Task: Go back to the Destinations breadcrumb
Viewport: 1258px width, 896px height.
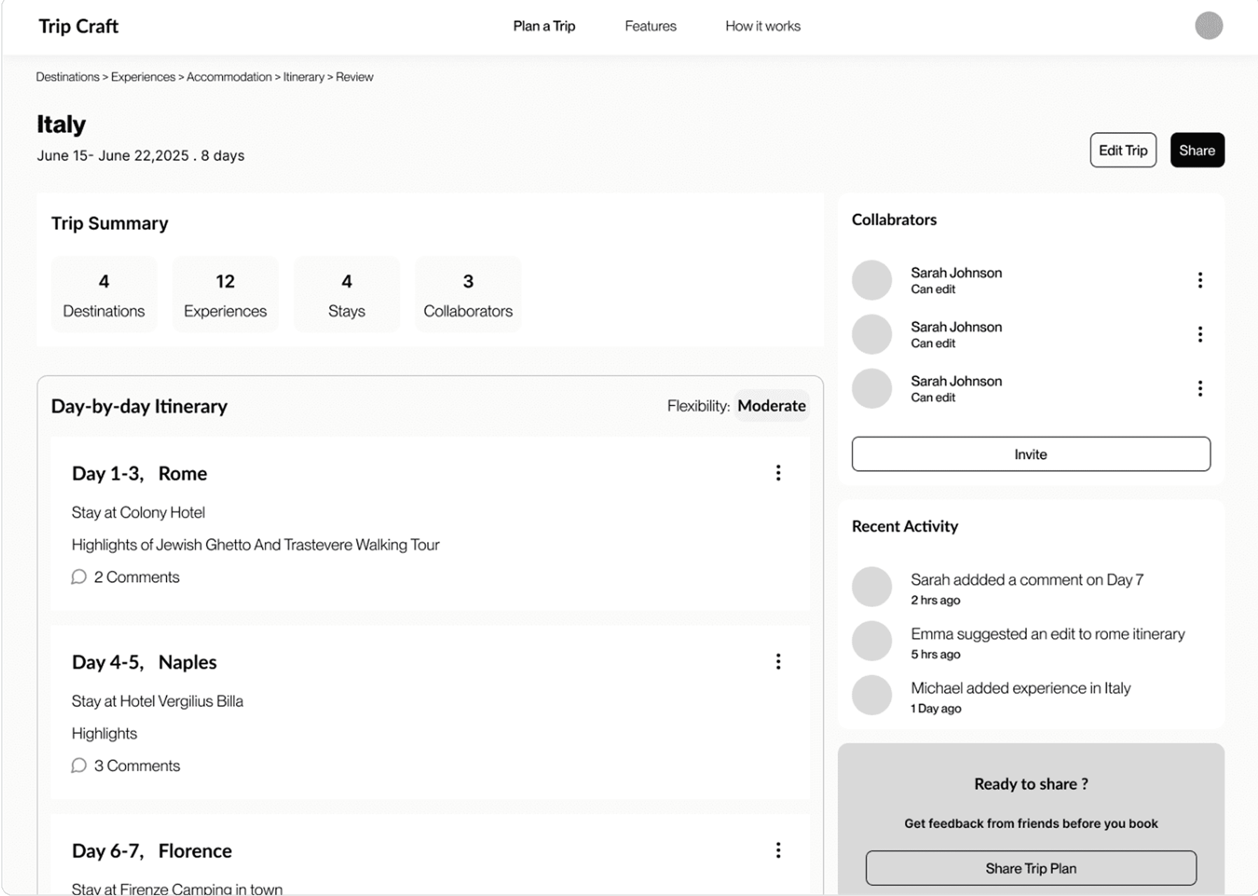Action: tap(67, 77)
